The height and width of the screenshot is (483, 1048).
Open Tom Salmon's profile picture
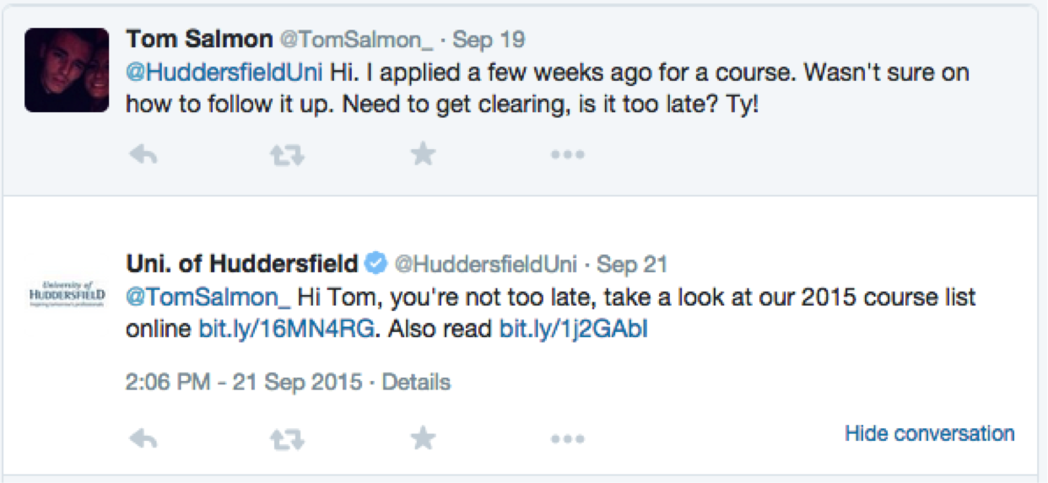pos(67,70)
